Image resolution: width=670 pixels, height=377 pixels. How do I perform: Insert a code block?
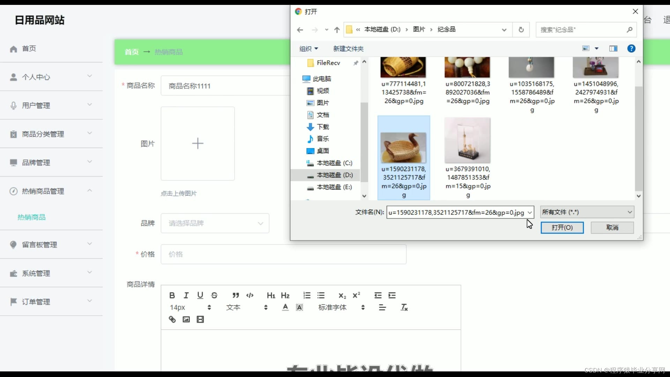click(250, 295)
